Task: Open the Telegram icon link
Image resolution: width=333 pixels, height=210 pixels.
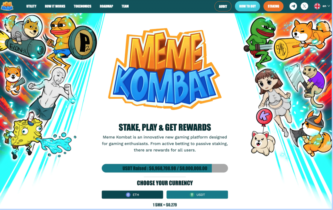Action: click(293, 6)
